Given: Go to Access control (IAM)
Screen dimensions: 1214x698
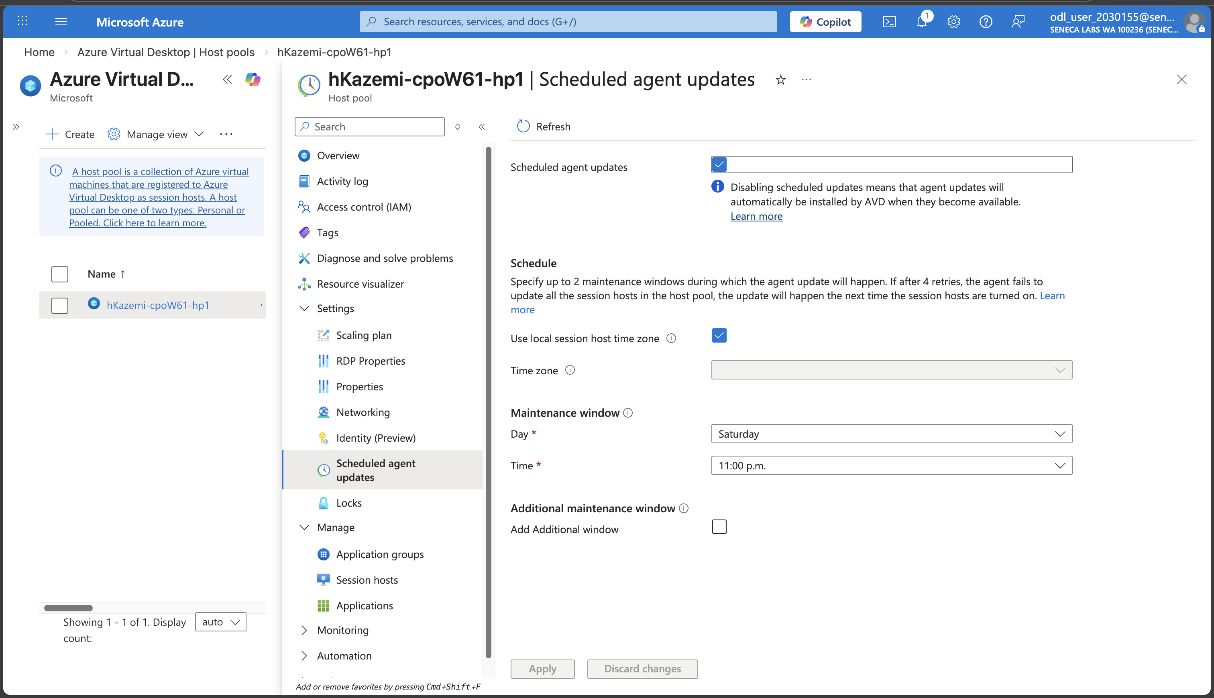Looking at the screenshot, I should pyautogui.click(x=364, y=207).
